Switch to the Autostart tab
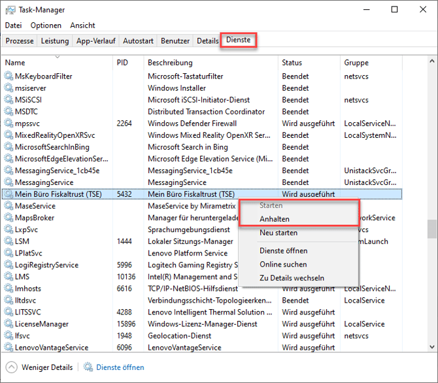The width and height of the screenshot is (438, 383). [138, 41]
